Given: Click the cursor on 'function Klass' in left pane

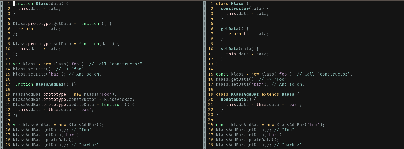Looking at the screenshot, I should point(14,4).
